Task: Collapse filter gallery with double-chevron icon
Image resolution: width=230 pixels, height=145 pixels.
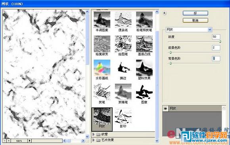Action: click(x=165, y=13)
